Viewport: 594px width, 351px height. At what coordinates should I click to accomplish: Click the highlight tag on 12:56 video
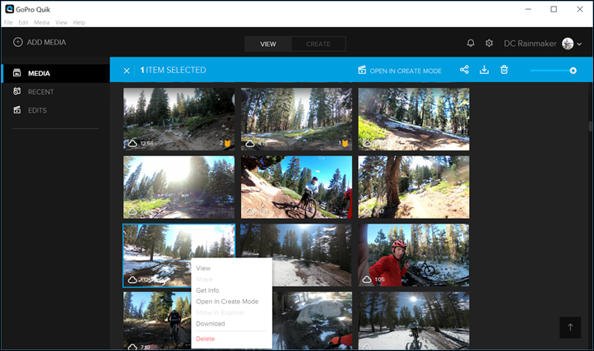[x=227, y=143]
